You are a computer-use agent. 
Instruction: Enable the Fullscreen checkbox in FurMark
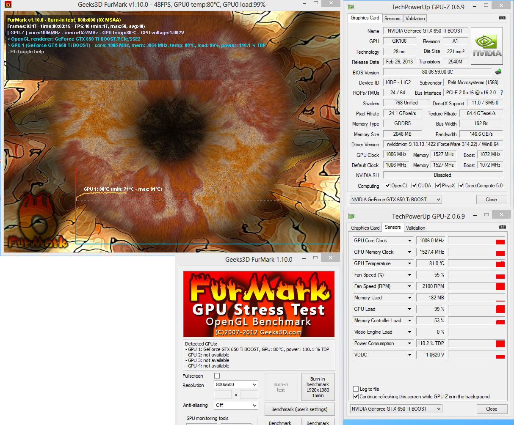[x=217, y=376]
